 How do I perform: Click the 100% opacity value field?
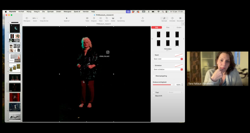178,85
